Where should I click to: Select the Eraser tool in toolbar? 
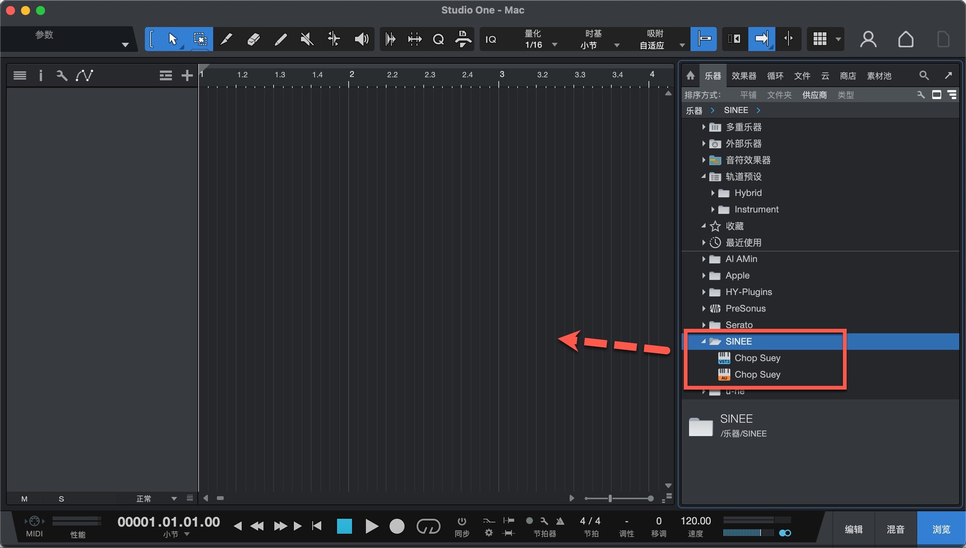coord(254,39)
